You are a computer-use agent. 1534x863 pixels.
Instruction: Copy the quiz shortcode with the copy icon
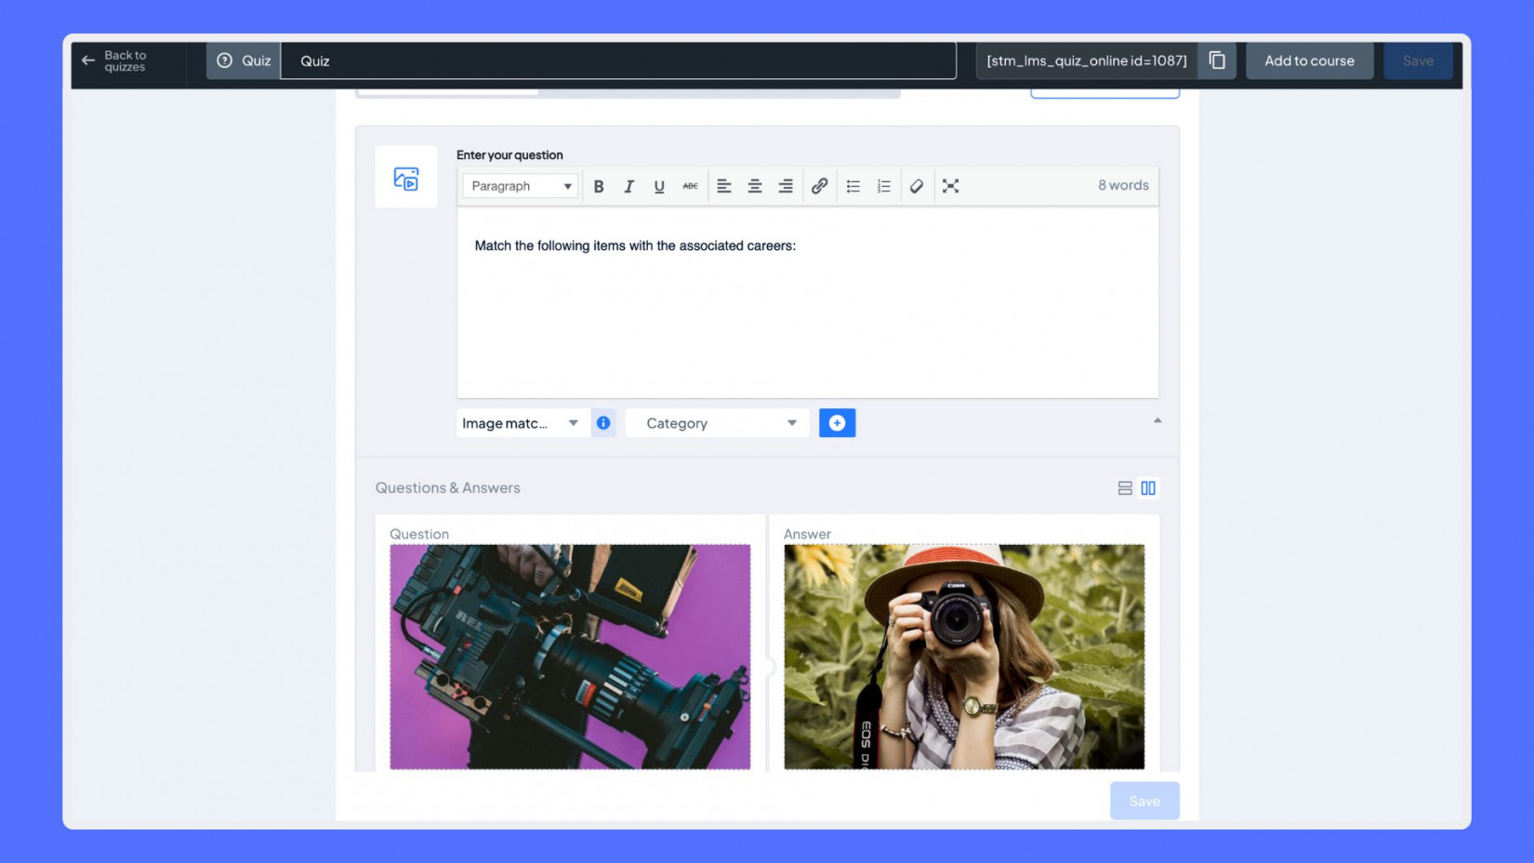coord(1218,60)
